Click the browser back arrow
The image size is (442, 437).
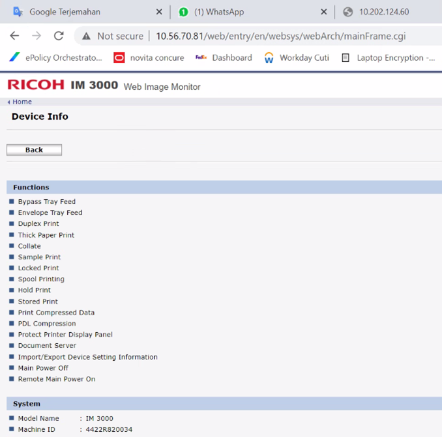pos(14,36)
